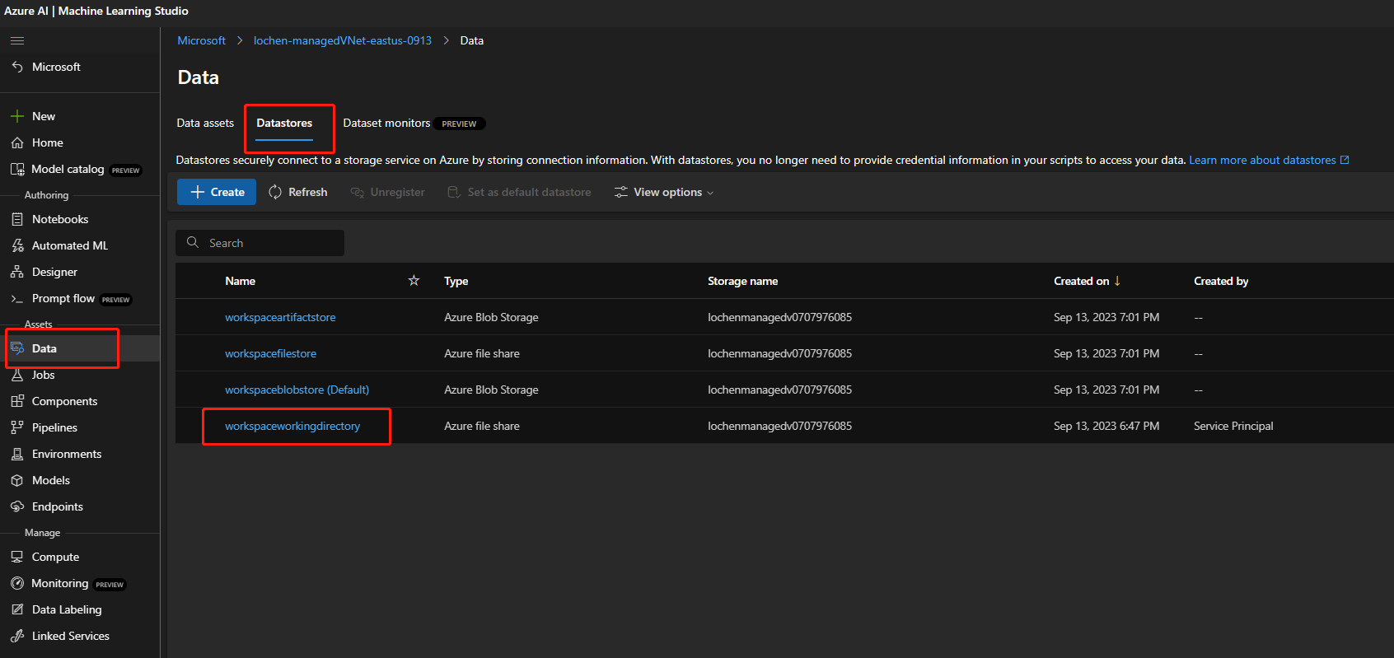1394x658 pixels.
Task: Open the Models page
Action: coord(50,480)
